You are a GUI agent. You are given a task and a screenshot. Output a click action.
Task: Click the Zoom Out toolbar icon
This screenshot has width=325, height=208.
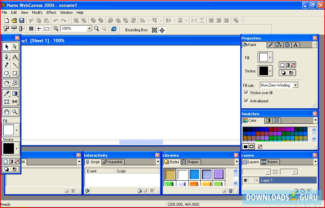(96, 29)
